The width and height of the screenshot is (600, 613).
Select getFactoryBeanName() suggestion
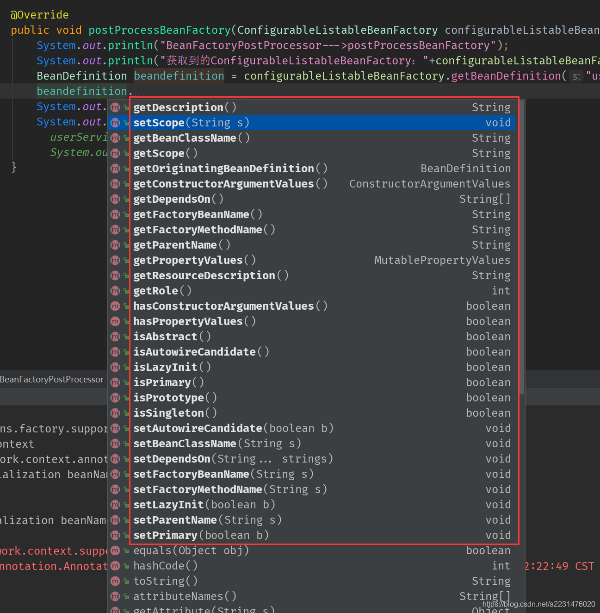point(312,214)
